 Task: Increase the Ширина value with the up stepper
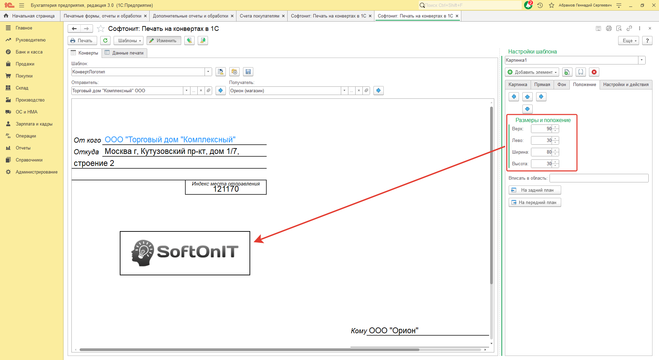pyautogui.click(x=555, y=150)
